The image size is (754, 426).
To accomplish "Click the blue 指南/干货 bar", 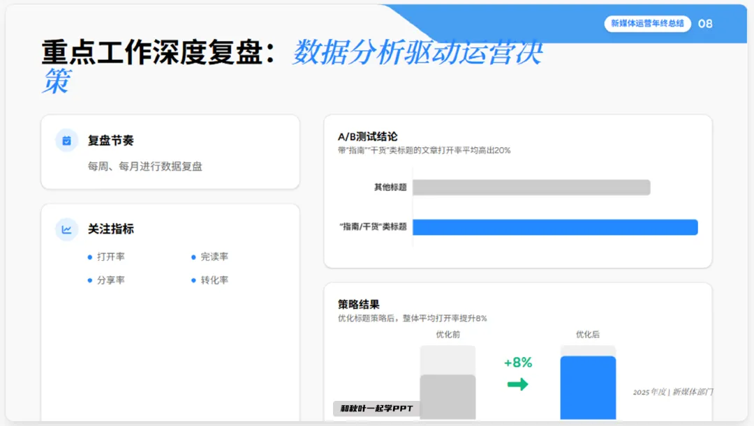I will click(x=555, y=227).
